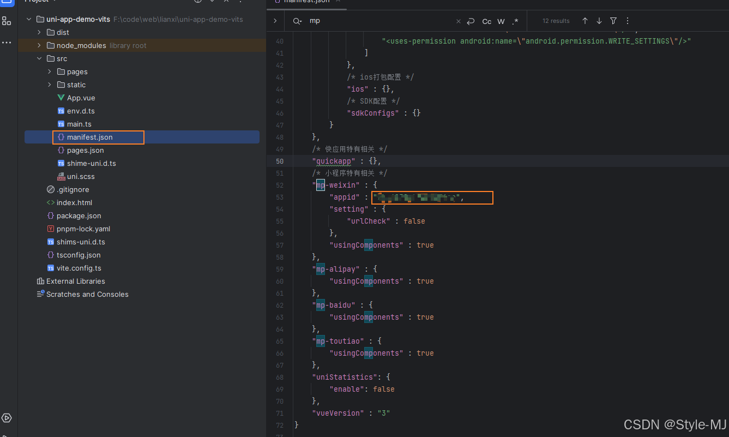Collapse the src folder
This screenshot has width=729, height=437.
tap(39, 58)
